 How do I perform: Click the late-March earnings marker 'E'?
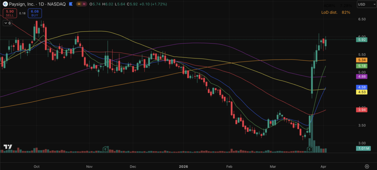click(x=310, y=149)
